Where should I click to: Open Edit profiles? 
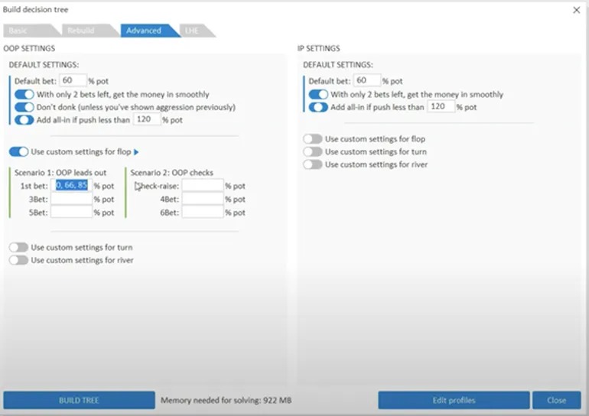pyautogui.click(x=454, y=400)
